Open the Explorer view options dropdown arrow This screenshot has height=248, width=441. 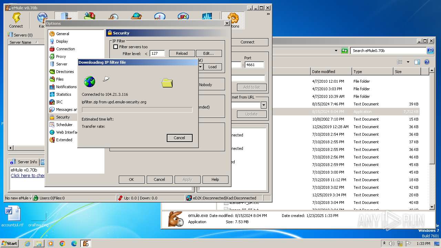[x=408, y=62]
